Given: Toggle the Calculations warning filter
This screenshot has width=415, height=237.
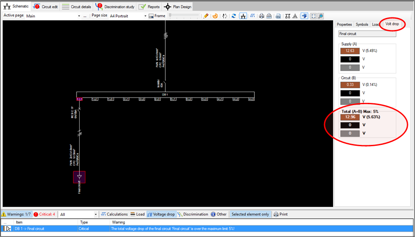Looking at the screenshot, I should pos(114,214).
